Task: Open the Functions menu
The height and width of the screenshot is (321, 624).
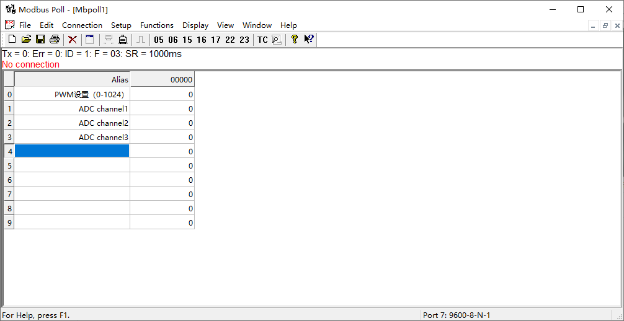Action: pos(157,25)
